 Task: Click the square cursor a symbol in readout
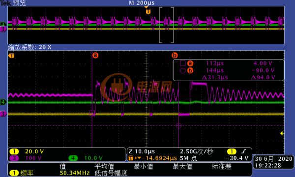click(183, 63)
